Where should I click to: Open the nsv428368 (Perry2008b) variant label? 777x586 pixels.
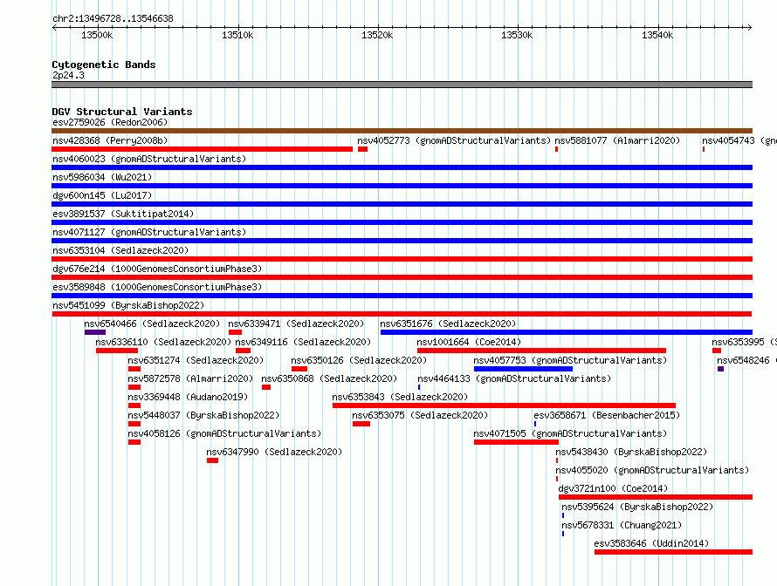pyautogui.click(x=110, y=140)
